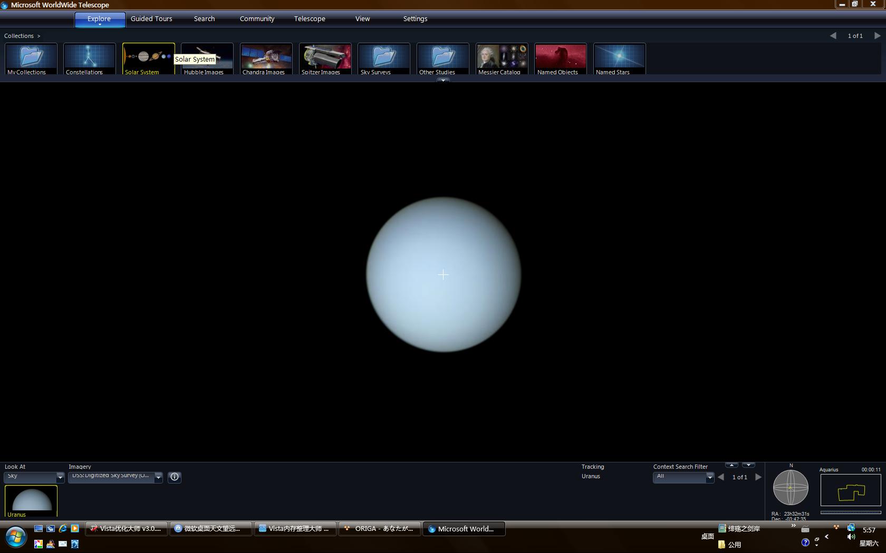The width and height of the screenshot is (886, 553).
Task: Show hidden tray icons arrow
Action: tap(827, 537)
